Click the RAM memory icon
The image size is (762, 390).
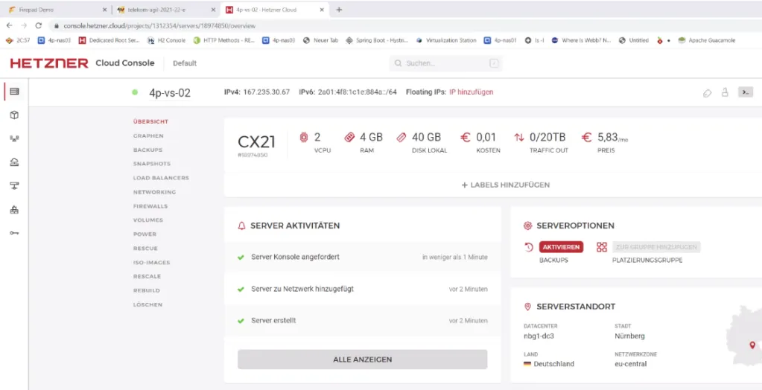(x=349, y=138)
